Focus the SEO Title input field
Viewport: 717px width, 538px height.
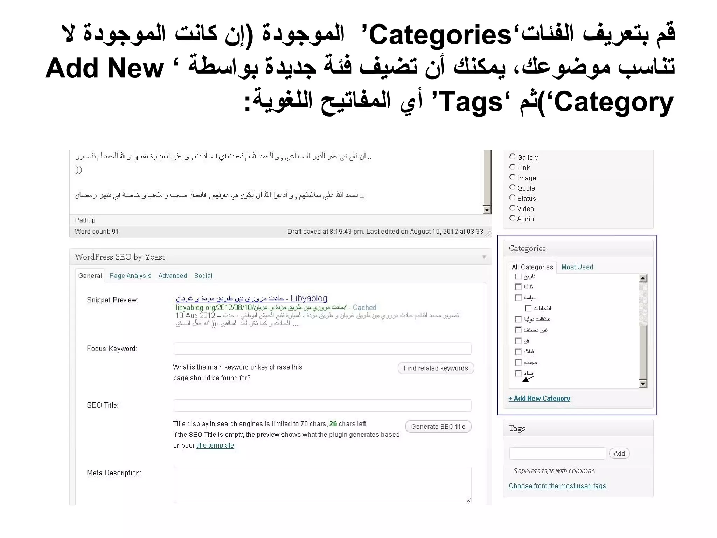[x=322, y=405]
